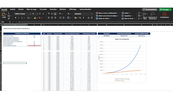Open the Calibri (Corps) font dropdown

23,14
